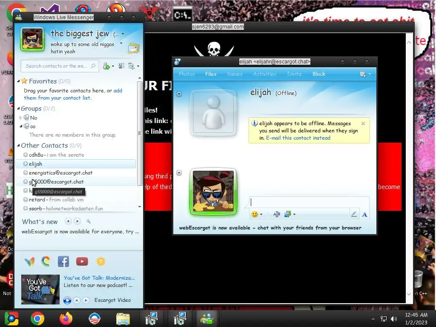Open the Add a contact dropdown arrow

(x=113, y=66)
